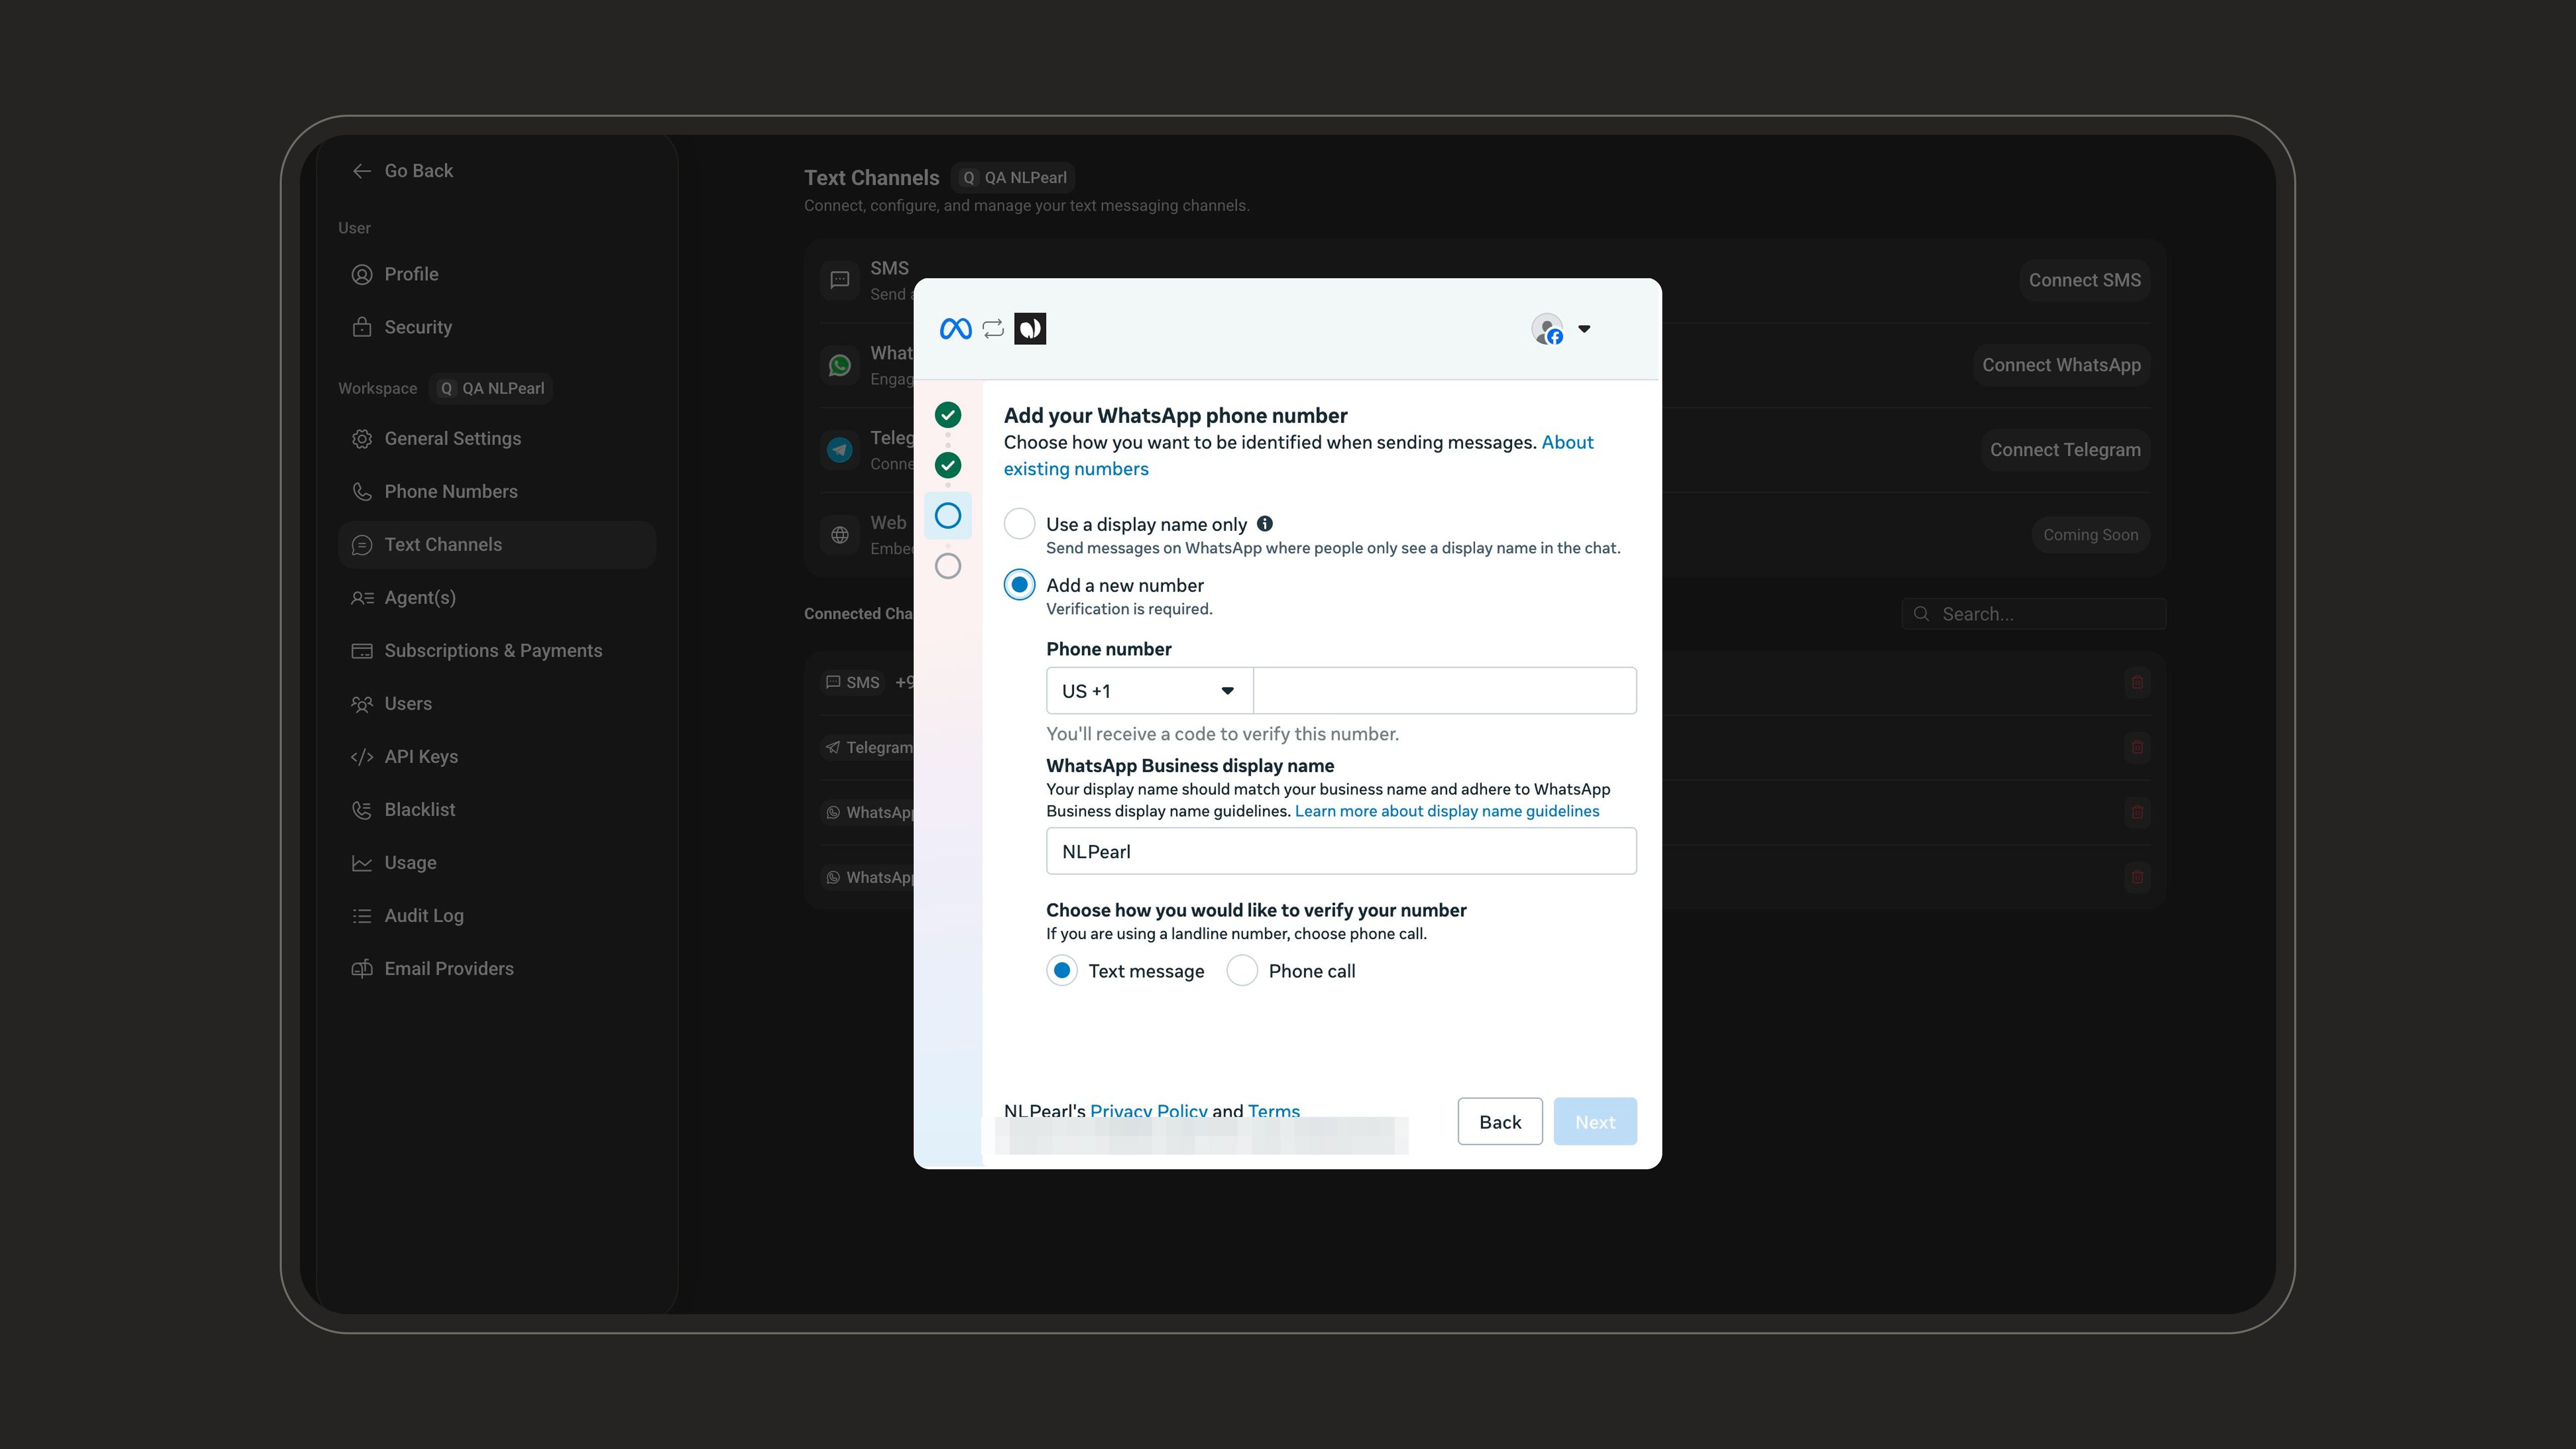This screenshot has height=1449, width=2576.
Task: Open Usage page in sidebar
Action: [x=497, y=862]
